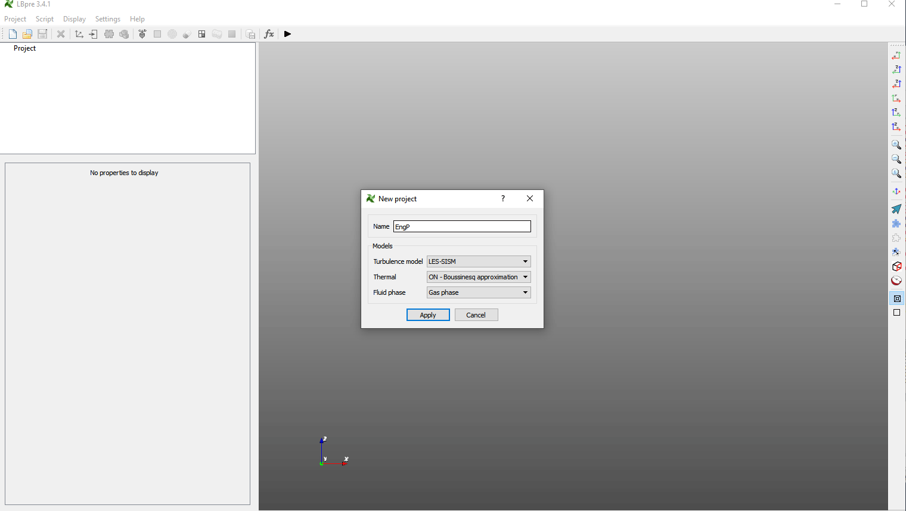This screenshot has height=511, width=906.
Task: Click the zoom in magnifier icon
Action: point(896,145)
